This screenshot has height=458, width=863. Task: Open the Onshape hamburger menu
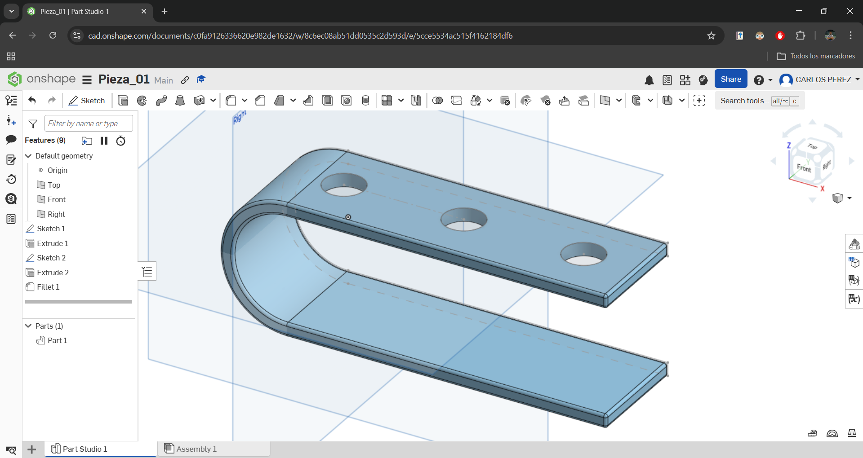pos(86,79)
